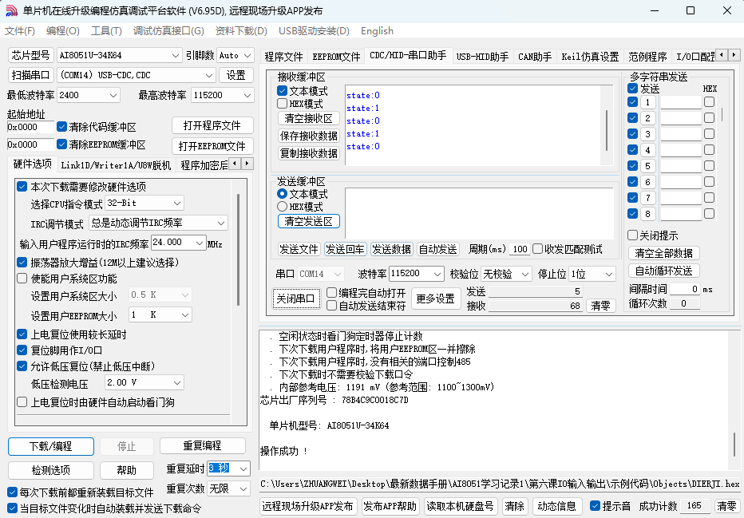744x518 pixels.
Task: Check 收发匹配测试 option
Action: [x=537, y=249]
